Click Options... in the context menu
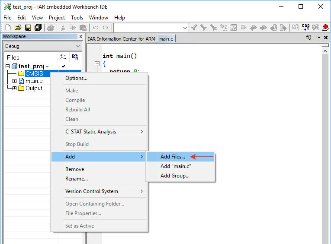The width and height of the screenshot is (331, 244). (76, 78)
